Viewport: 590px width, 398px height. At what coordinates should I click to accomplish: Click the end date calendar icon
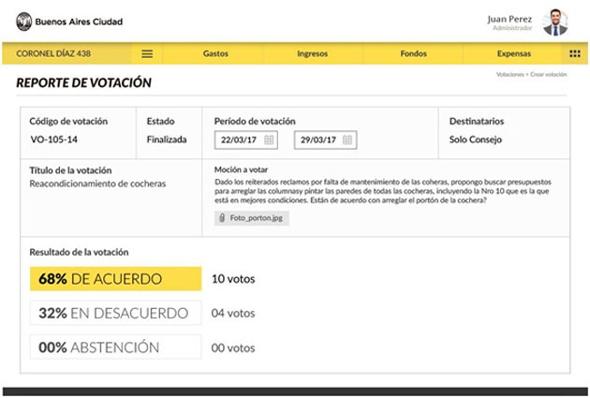(349, 140)
